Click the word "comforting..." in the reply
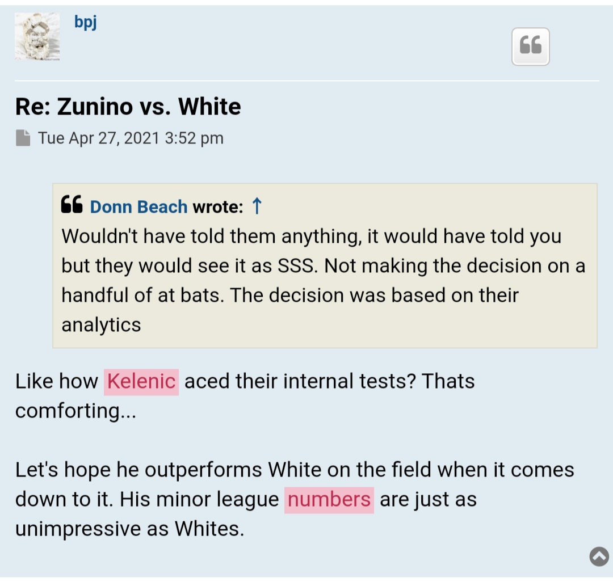 click(75, 411)
